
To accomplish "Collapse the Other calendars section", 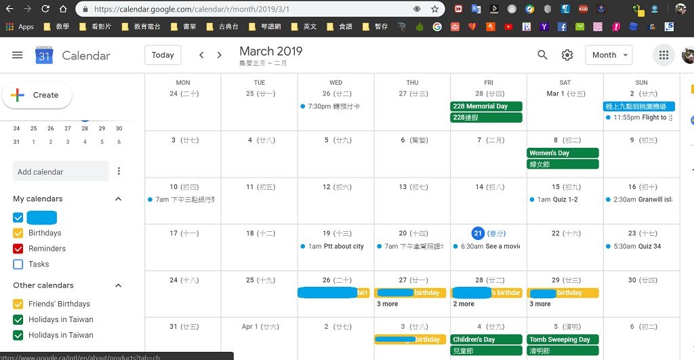I will (x=118, y=285).
